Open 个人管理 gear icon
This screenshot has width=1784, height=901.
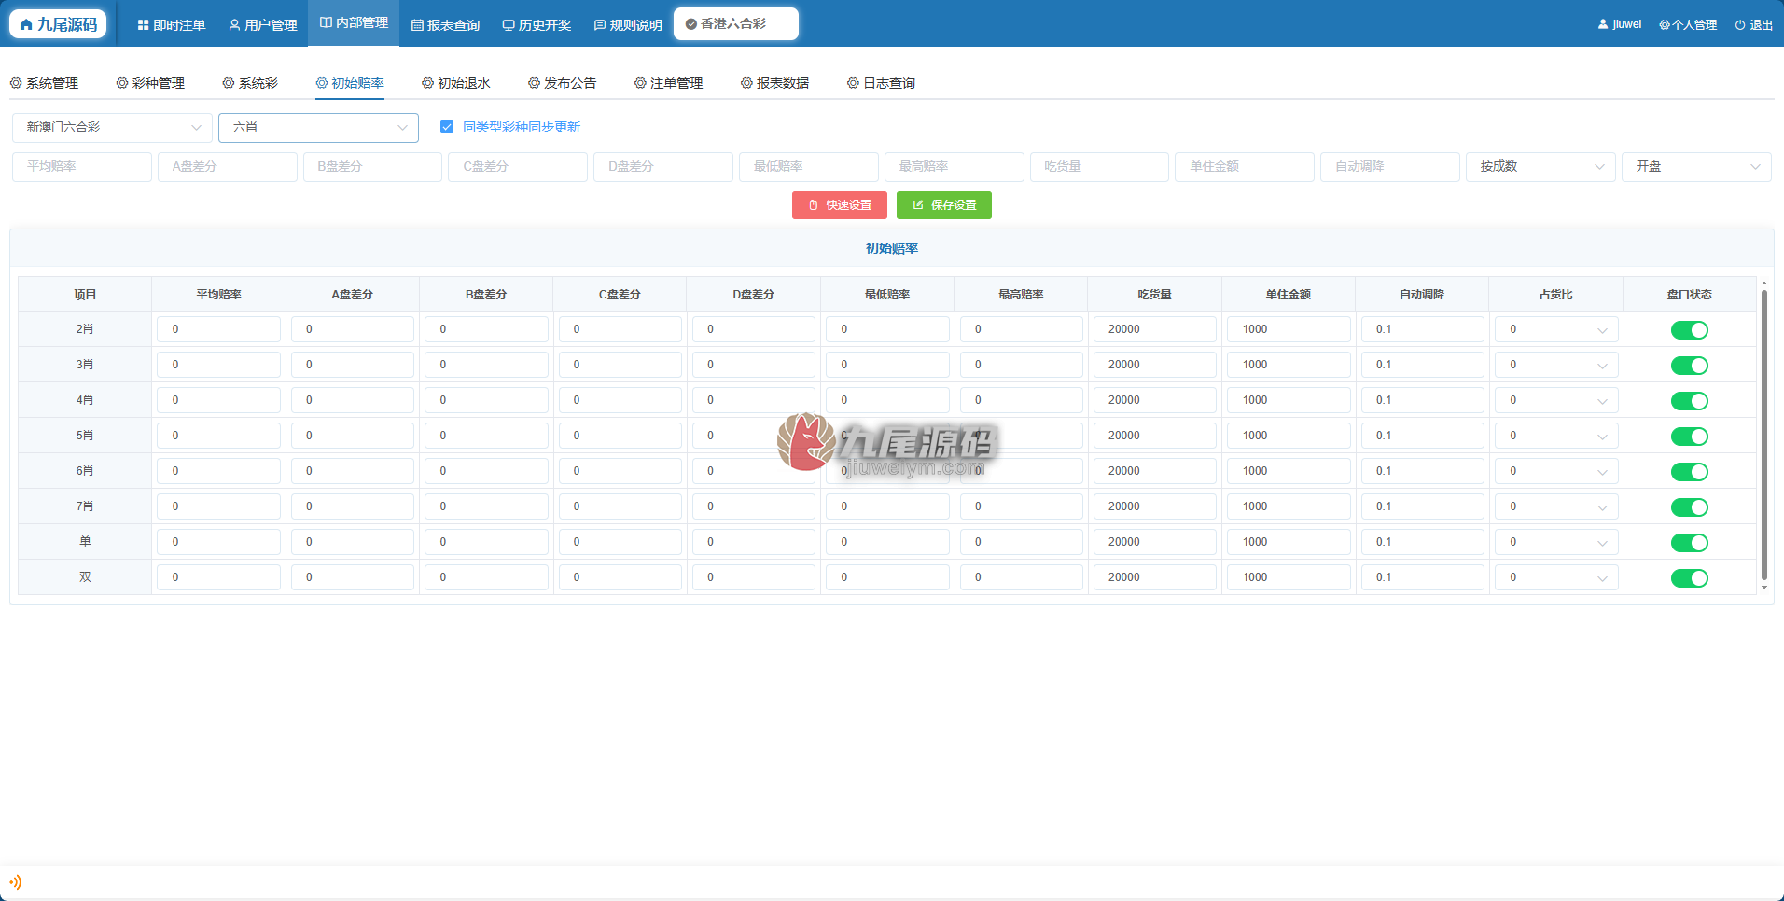coord(1665,25)
